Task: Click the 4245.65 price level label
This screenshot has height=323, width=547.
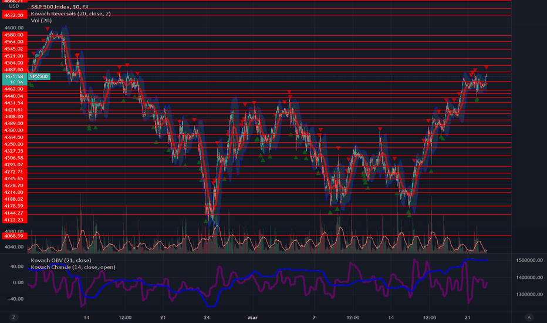Action: pos(14,179)
